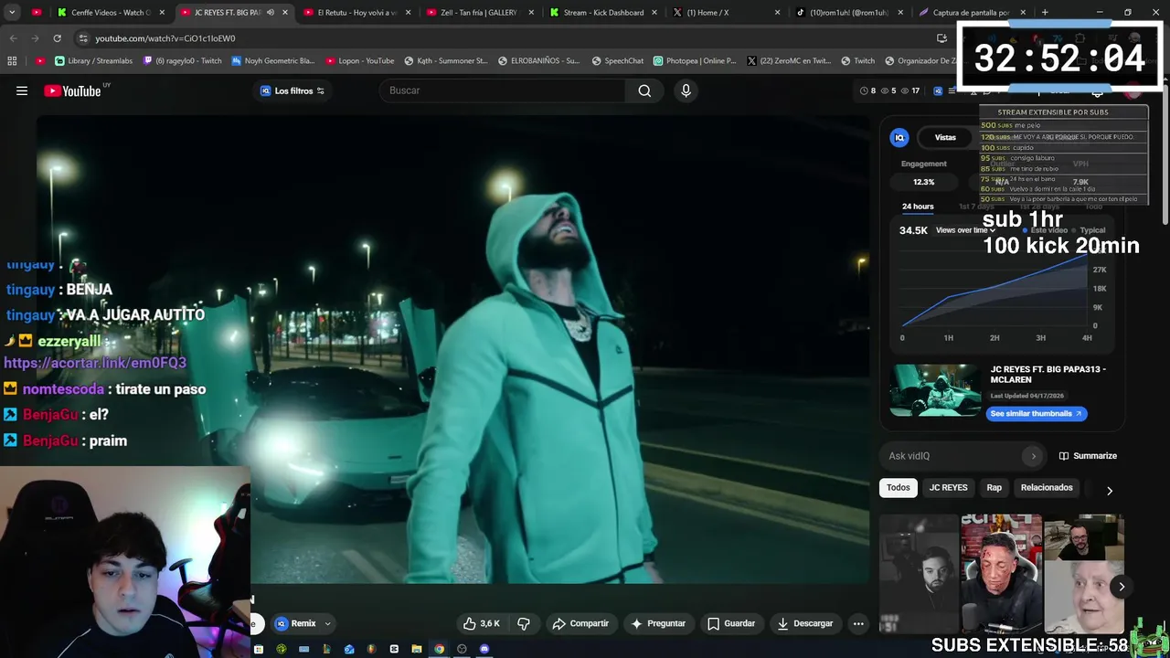Click the browser address bar URL
1170x658 pixels.
165,38
